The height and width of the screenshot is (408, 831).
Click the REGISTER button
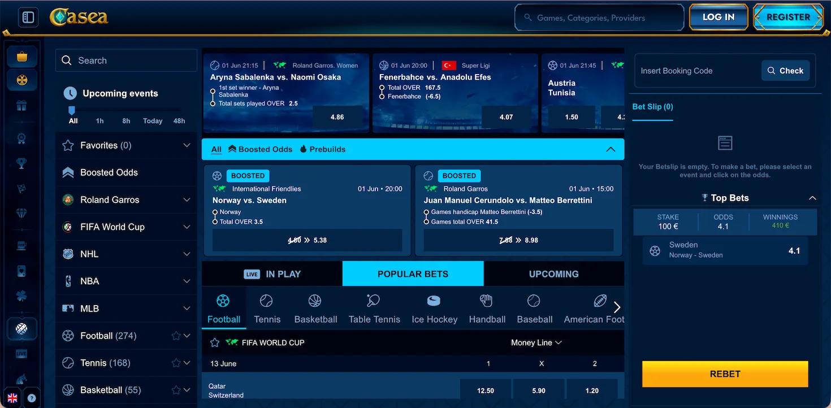coord(788,17)
